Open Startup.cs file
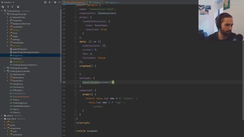244x137 pixels. [x=17, y=59]
